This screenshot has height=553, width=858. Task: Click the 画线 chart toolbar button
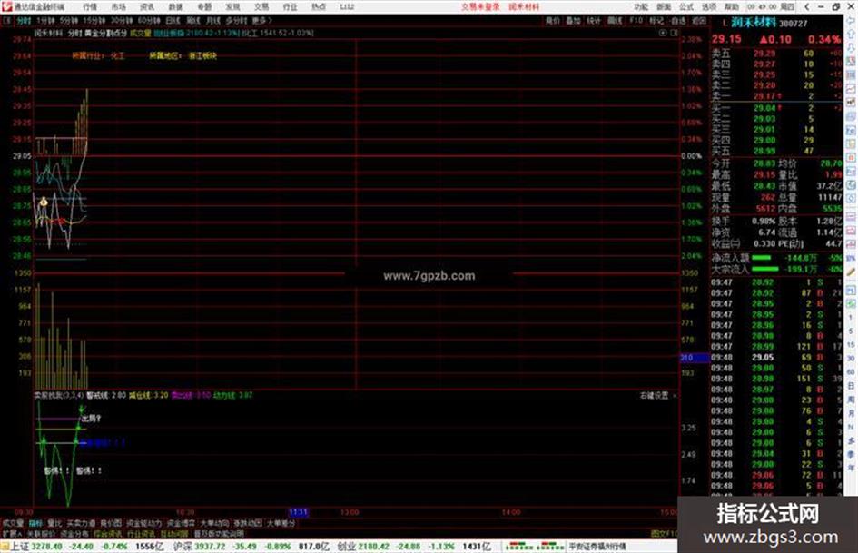[x=615, y=20]
